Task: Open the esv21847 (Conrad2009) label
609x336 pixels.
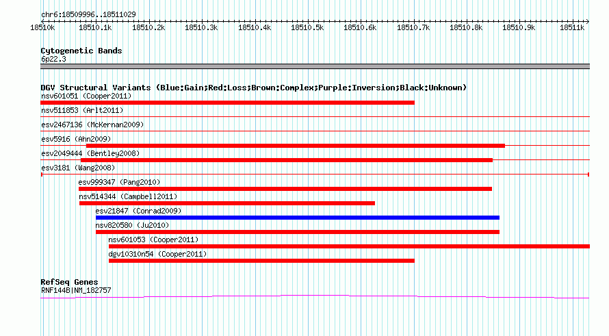Action: [138, 211]
